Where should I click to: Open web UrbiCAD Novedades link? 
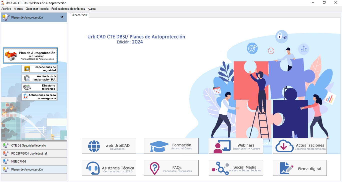pos(109,146)
